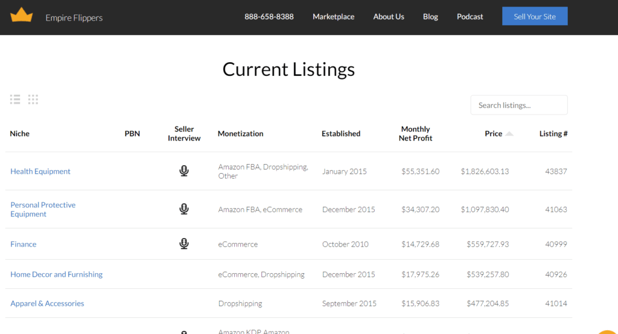Open the Blog nav link
The height and width of the screenshot is (334, 618).
pos(430,16)
